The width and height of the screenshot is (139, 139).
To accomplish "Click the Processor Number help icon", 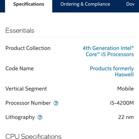I will [x=56, y=103].
